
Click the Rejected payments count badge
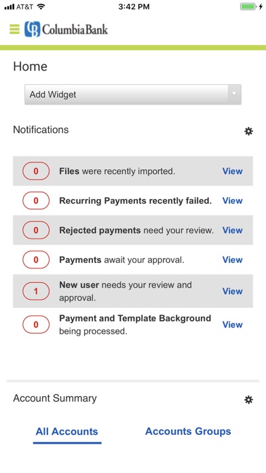pos(36,230)
